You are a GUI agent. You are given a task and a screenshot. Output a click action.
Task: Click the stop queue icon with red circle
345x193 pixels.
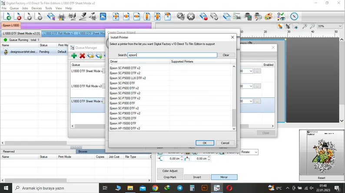pos(203,16)
